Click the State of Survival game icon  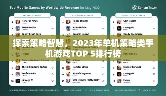click(119, 68)
